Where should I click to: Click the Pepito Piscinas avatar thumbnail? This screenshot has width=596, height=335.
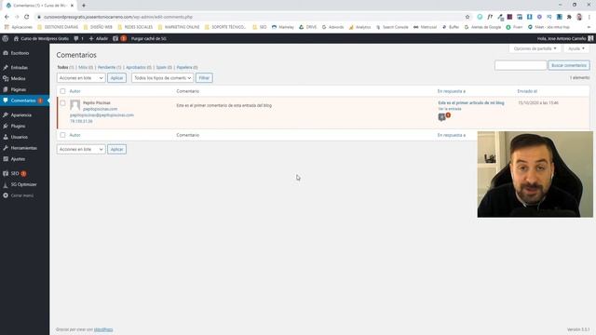point(75,105)
